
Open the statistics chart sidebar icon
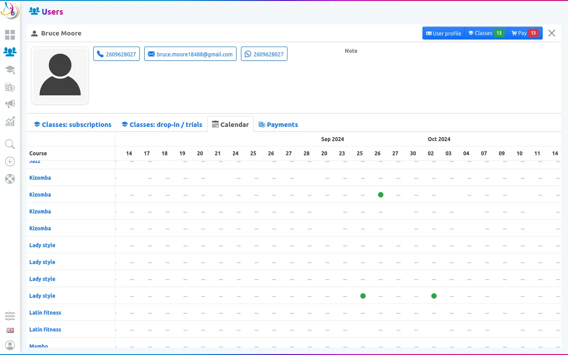click(10, 121)
